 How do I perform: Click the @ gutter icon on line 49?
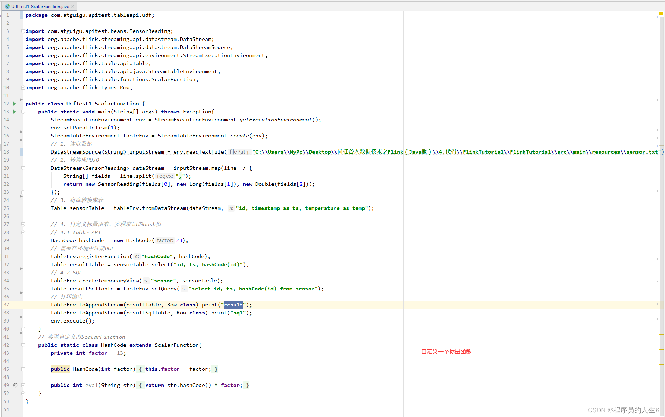[15, 385]
